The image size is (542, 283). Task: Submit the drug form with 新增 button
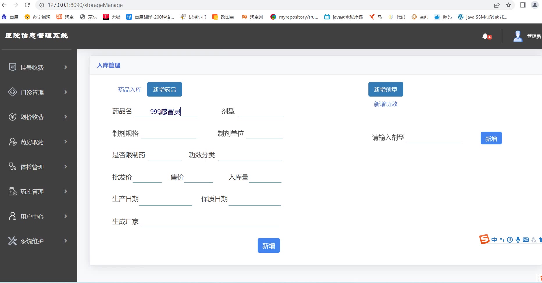269,246
